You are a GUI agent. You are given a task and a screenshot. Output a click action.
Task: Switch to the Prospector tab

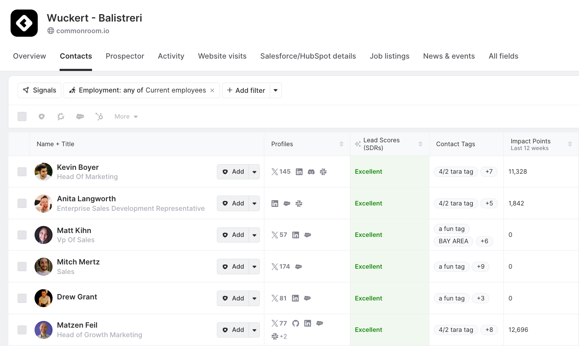coord(125,56)
